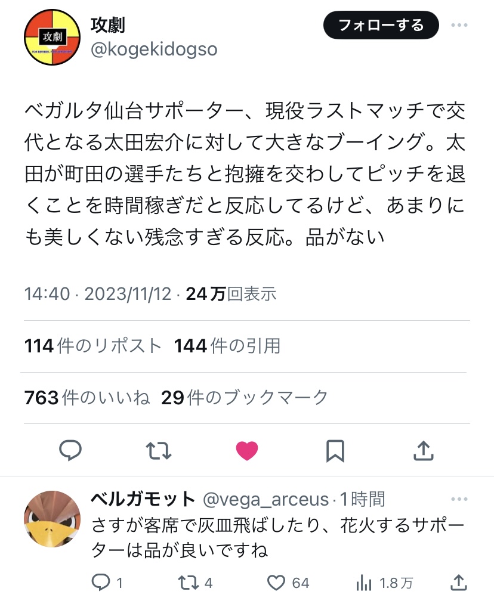494x607 pixels.
Task: Like ベルガモット's reply with 64 likes
Action: (x=276, y=583)
